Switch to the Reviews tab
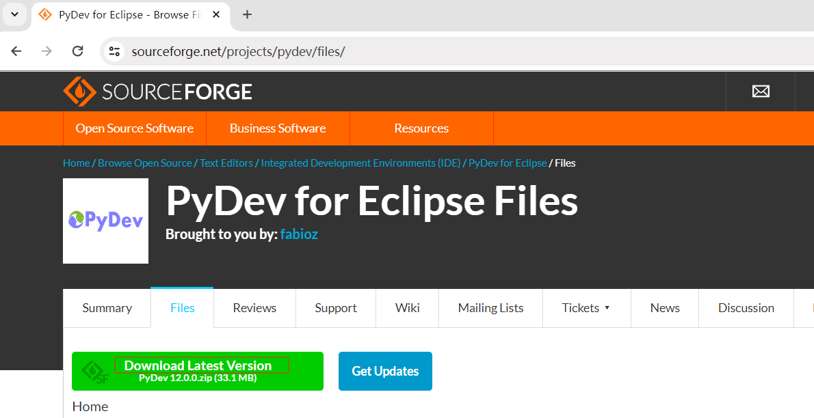 (254, 308)
